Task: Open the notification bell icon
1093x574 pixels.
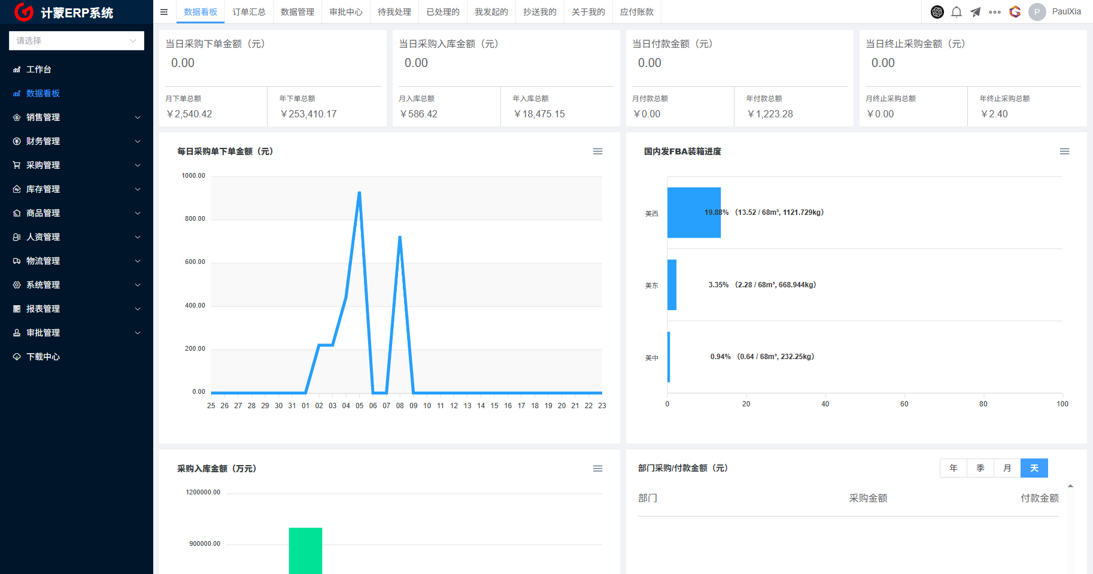Action: click(957, 12)
